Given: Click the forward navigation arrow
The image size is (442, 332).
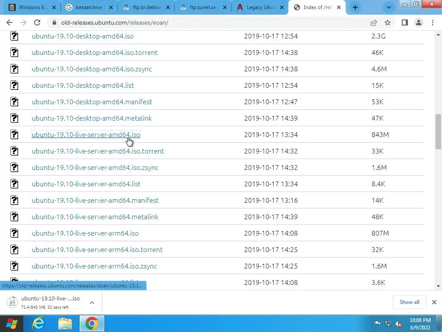Looking at the screenshot, I should (23, 22).
